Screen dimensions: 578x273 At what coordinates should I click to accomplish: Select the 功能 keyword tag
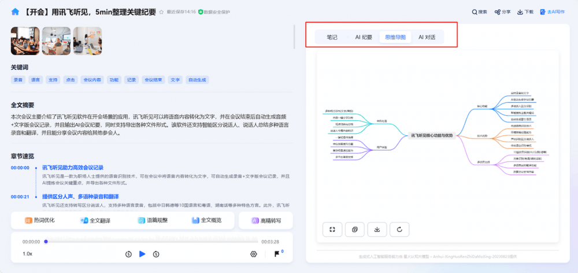pyautogui.click(x=114, y=80)
